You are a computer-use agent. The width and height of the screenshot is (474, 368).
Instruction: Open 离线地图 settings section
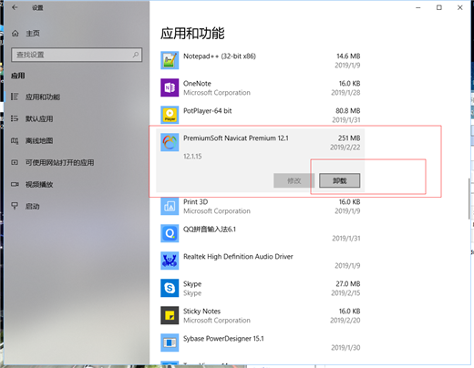(39, 140)
